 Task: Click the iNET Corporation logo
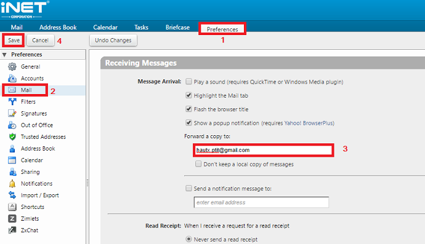(25, 9)
